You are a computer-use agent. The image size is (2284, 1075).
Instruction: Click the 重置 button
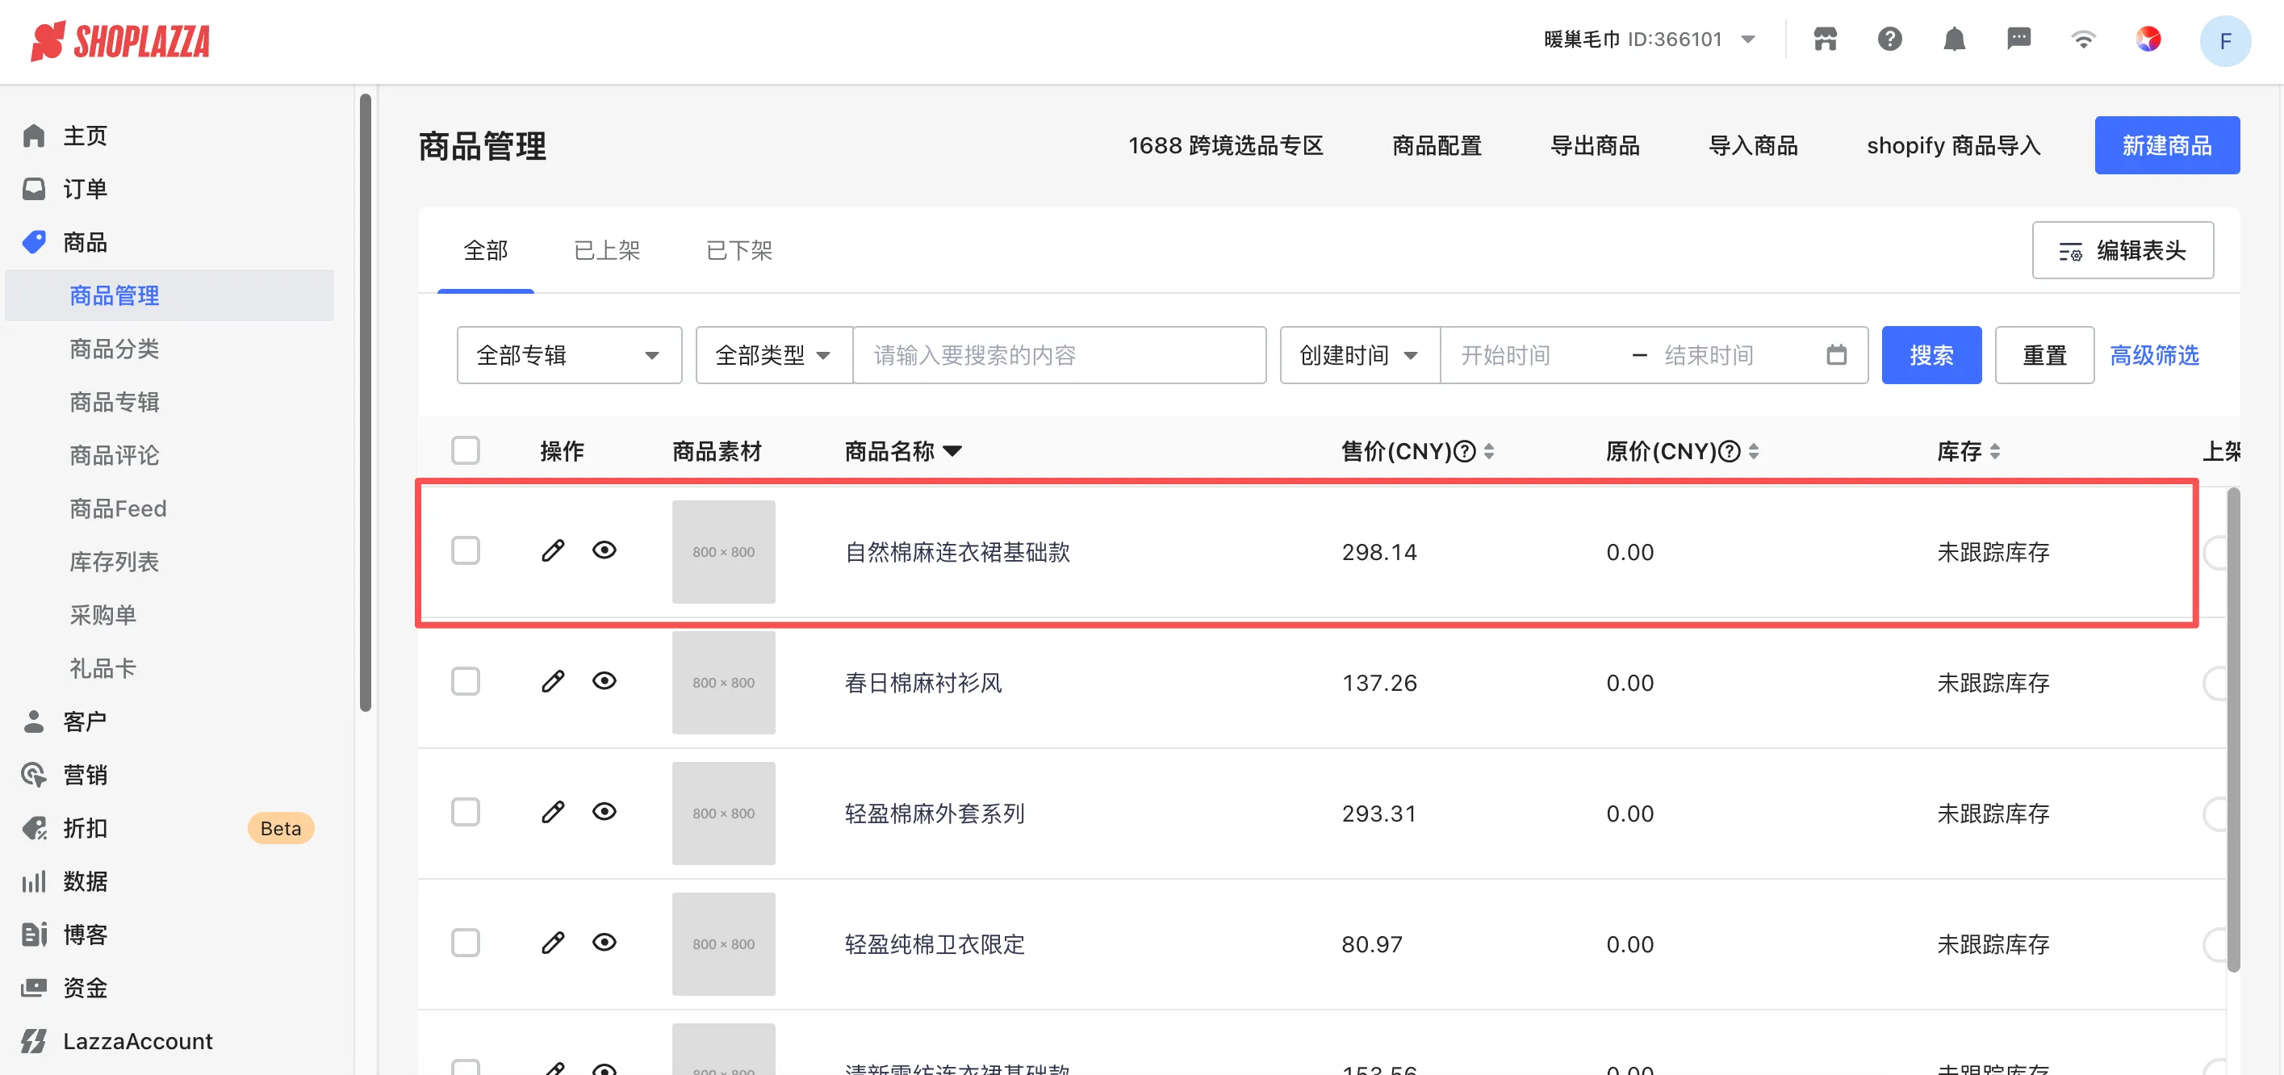(2044, 355)
